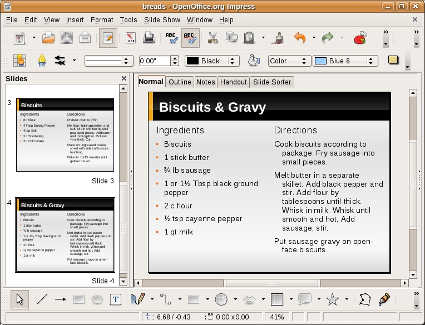425x325 pixels.
Task: Open the Slide Show menu
Action: coord(162,19)
